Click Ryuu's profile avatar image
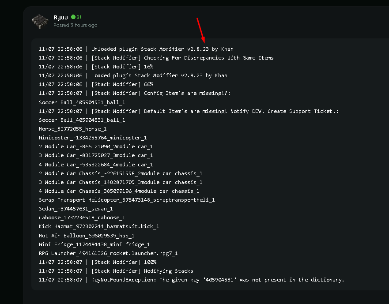The width and height of the screenshot is (389, 304). coord(39,21)
